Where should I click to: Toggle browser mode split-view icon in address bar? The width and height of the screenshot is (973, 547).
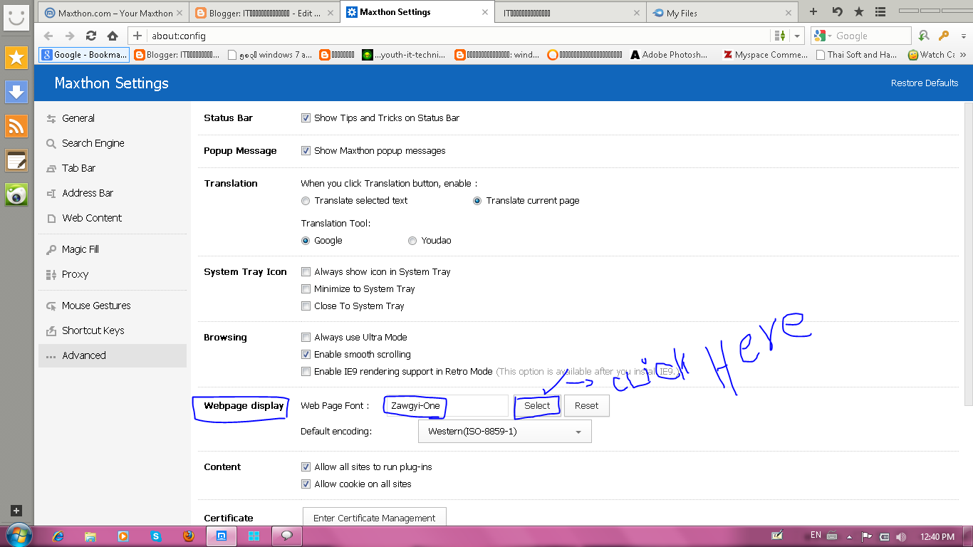point(780,36)
